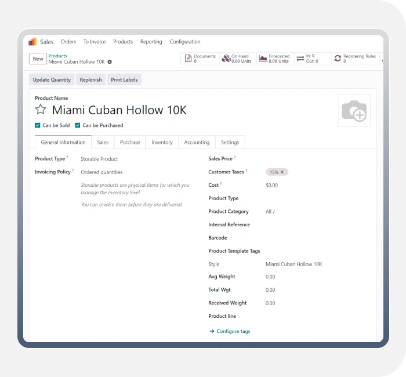The image size is (406, 377).
Task: Click the Product line label
Action: click(222, 316)
